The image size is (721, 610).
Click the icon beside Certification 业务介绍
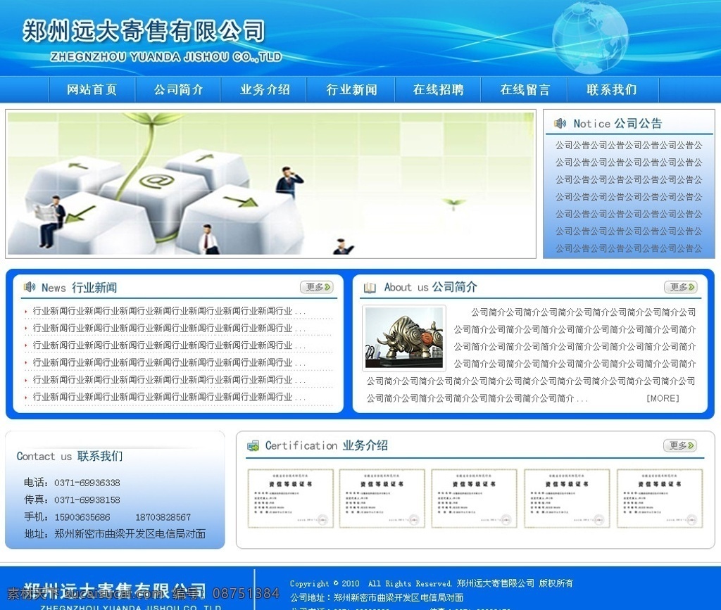[253, 445]
